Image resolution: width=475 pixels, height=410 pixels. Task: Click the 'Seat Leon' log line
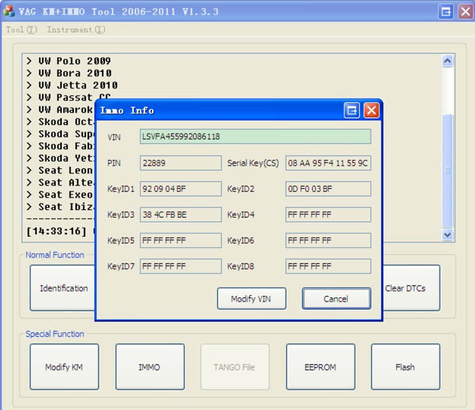coord(60,170)
